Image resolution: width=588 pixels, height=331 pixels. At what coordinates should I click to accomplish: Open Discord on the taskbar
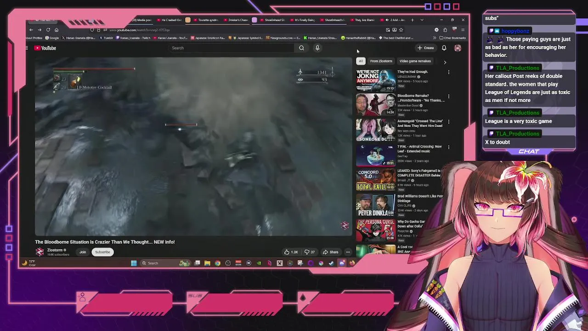click(342, 263)
